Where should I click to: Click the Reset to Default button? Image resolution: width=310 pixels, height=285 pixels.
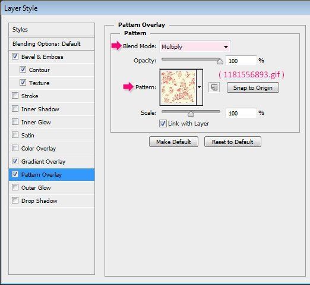pyautogui.click(x=233, y=142)
